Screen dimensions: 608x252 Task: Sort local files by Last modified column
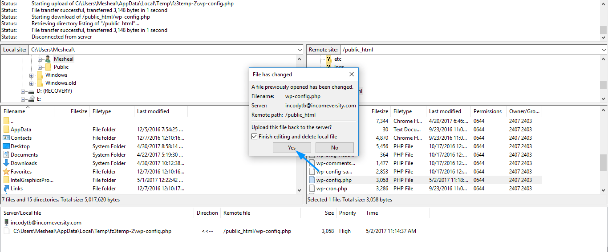click(x=153, y=111)
